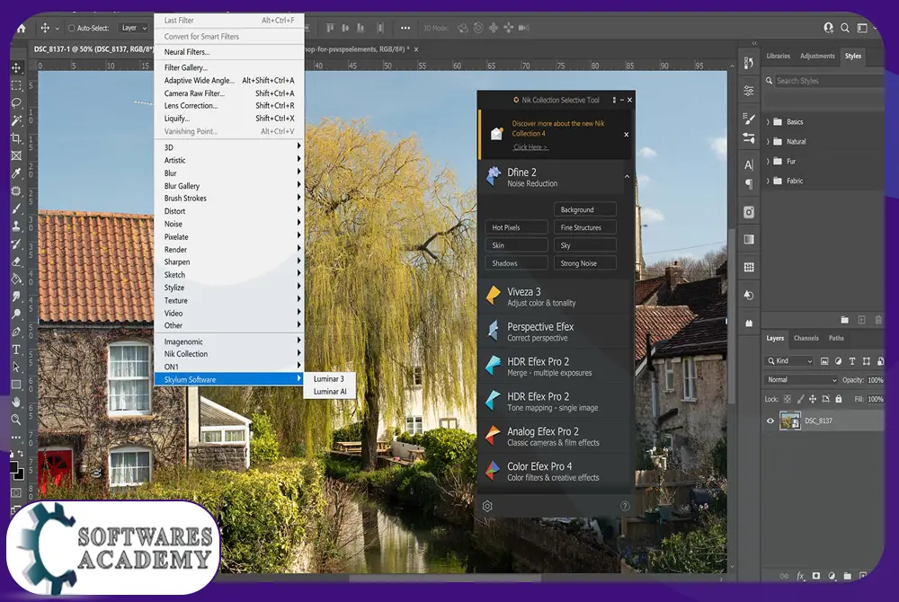Click the Nik Selective Tool help icon
899x602 pixels.
point(625,506)
